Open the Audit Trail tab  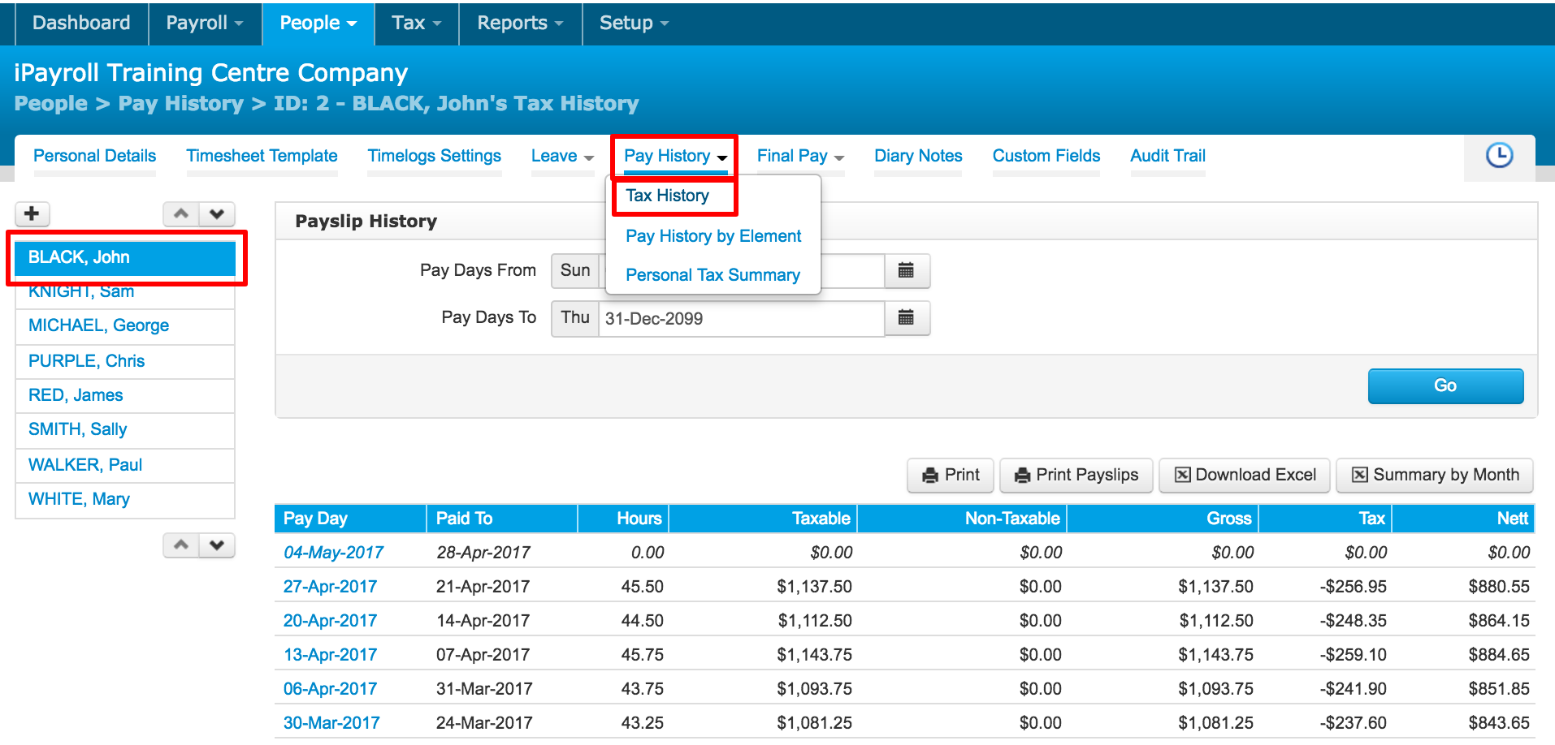1167,156
